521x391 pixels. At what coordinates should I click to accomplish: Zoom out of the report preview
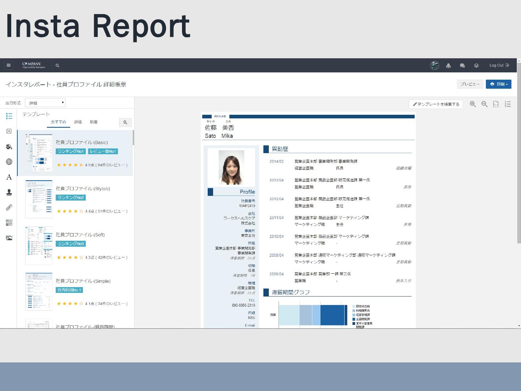pos(484,104)
